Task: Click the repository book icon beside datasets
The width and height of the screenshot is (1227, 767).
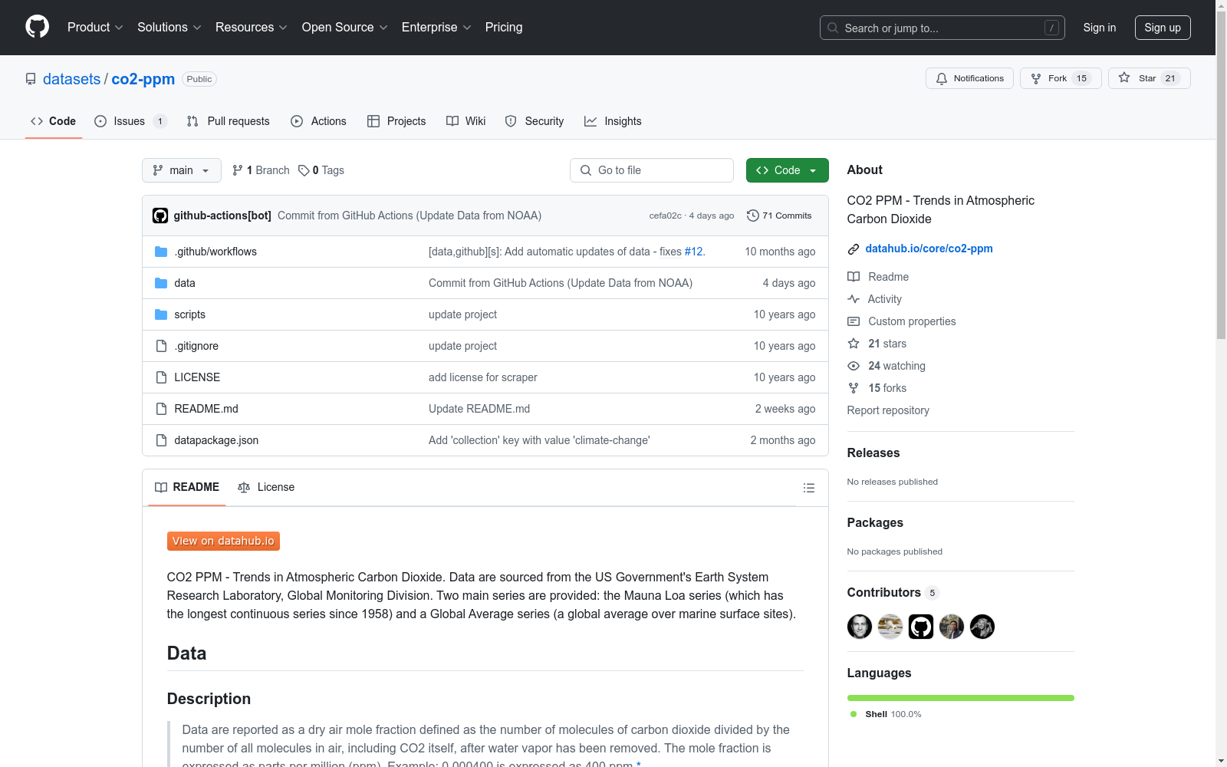Action: point(31,79)
